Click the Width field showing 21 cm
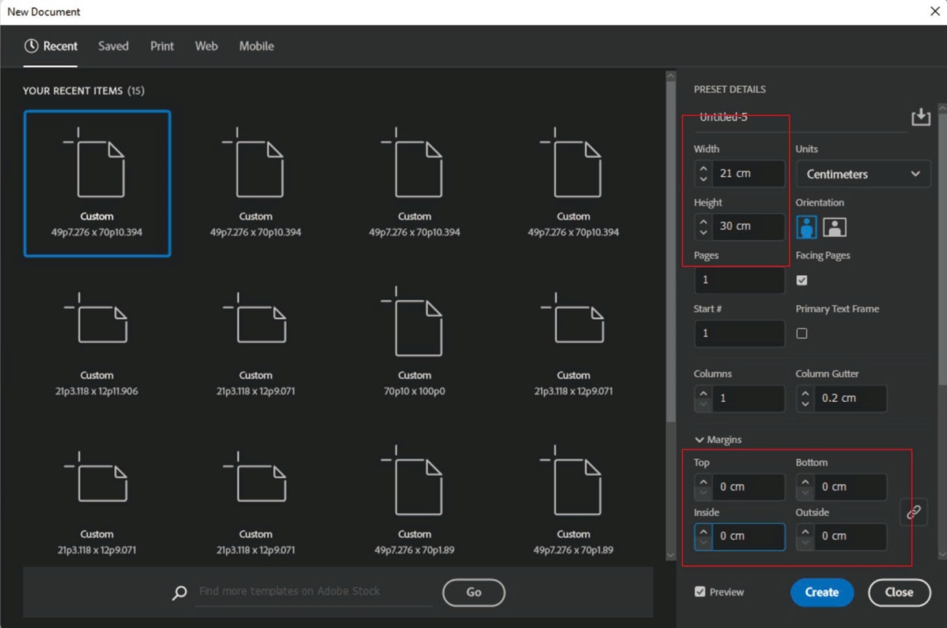The height and width of the screenshot is (628, 947). pos(748,173)
